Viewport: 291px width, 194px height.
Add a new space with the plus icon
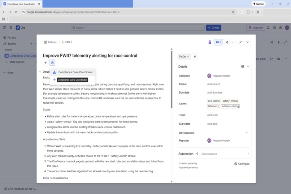coord(31,44)
